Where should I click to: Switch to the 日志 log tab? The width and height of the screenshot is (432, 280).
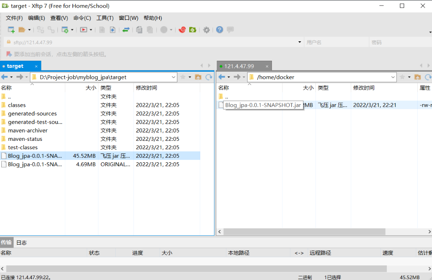click(22, 242)
